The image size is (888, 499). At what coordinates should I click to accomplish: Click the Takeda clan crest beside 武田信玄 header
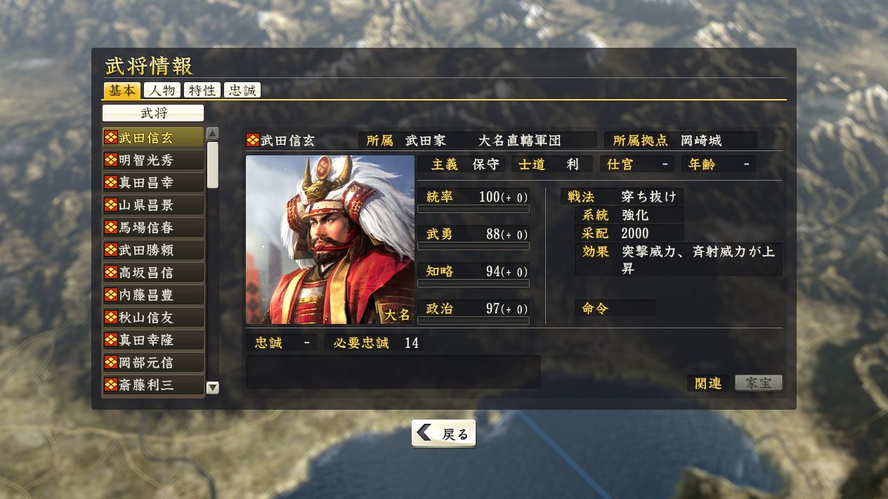(253, 140)
